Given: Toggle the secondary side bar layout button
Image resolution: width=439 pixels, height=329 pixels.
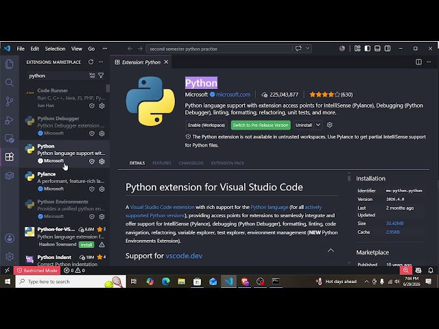Looking at the screenshot, I should click(x=388, y=49).
